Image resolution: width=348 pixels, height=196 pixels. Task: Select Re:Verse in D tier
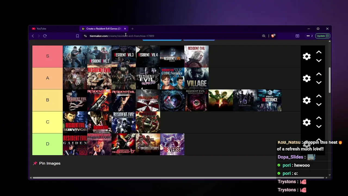[x=172, y=144]
